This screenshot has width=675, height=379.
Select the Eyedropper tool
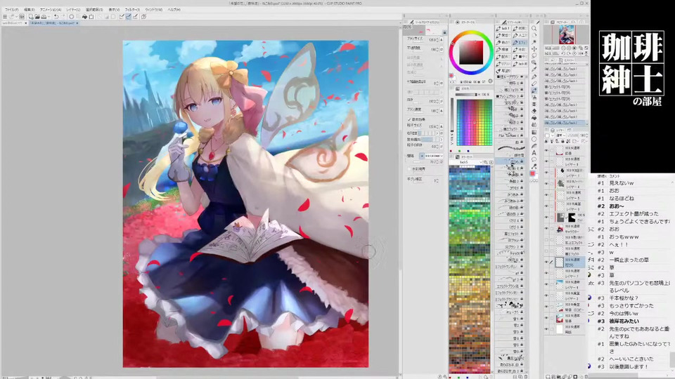[534, 69]
